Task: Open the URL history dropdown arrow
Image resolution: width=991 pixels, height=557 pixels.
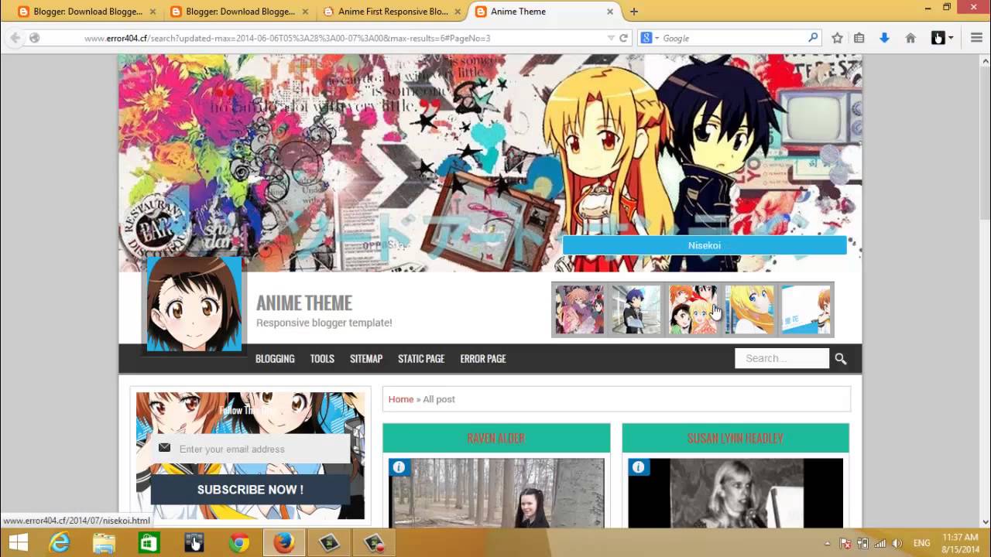Action: (x=611, y=38)
